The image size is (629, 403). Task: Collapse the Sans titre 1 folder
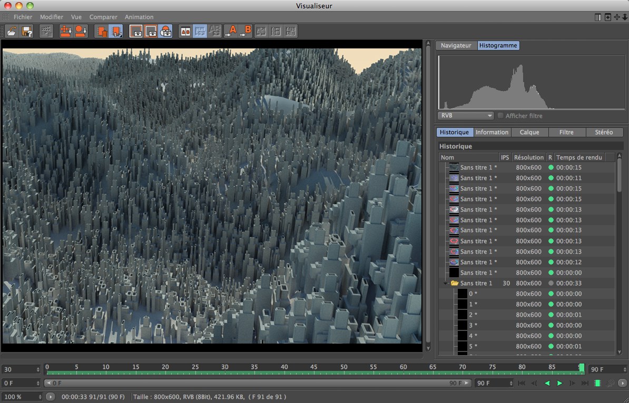(446, 283)
